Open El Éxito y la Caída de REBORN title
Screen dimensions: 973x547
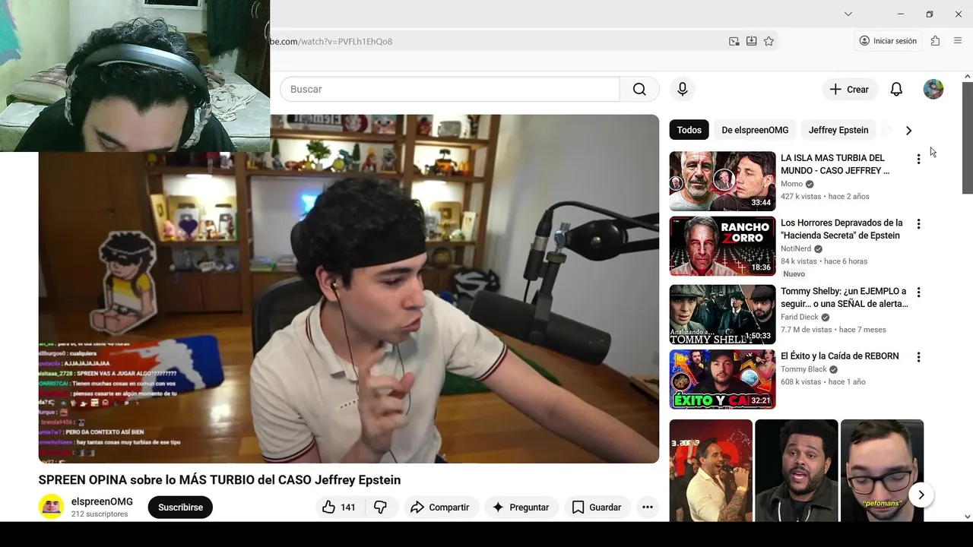click(x=839, y=356)
